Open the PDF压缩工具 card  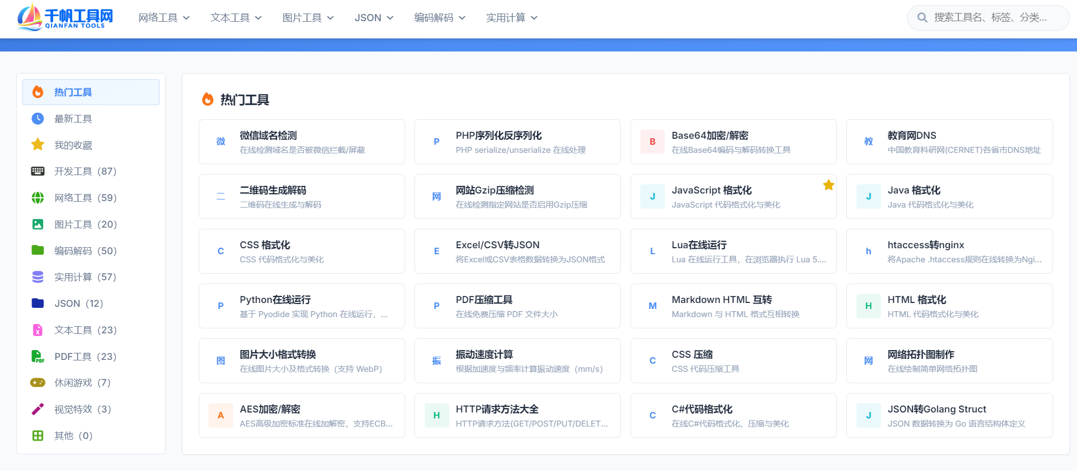pos(518,306)
